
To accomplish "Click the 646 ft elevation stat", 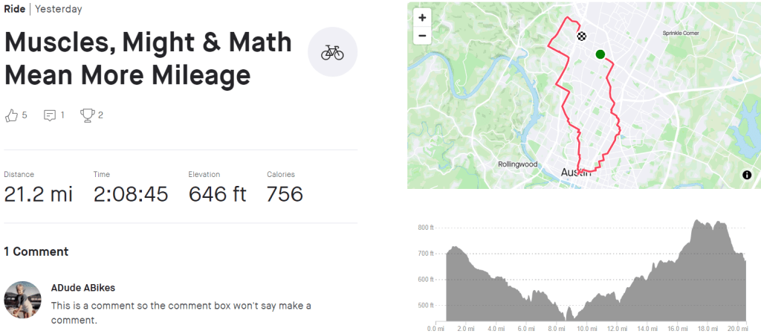I will 217,194.
